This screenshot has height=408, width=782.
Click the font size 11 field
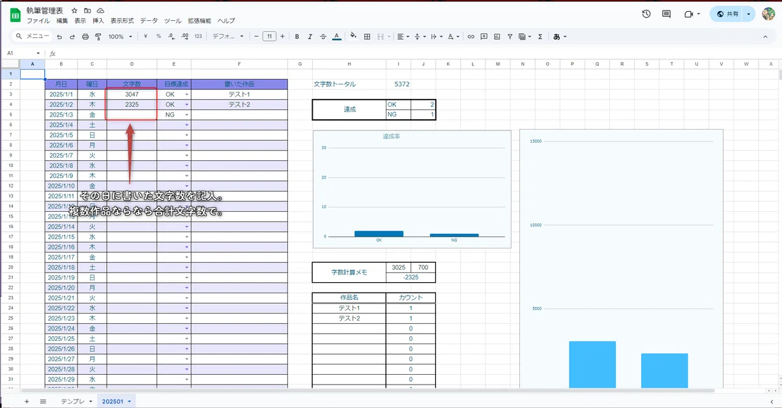click(269, 36)
